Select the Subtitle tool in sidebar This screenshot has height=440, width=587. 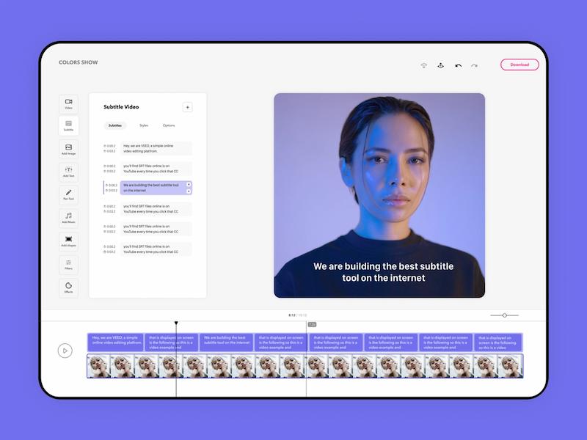68,125
